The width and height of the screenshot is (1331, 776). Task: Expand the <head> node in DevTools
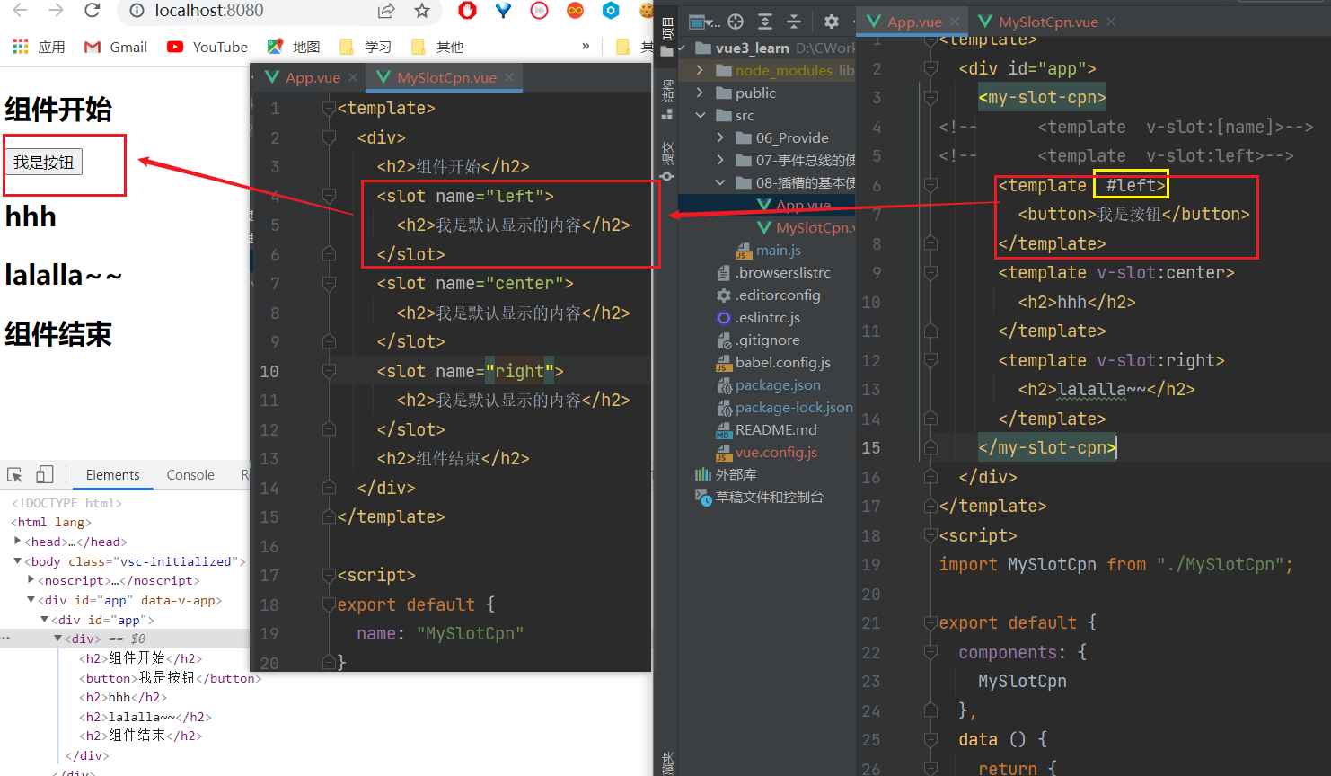tap(18, 542)
